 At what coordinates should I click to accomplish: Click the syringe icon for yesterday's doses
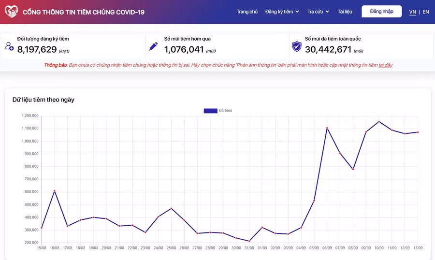click(x=153, y=46)
